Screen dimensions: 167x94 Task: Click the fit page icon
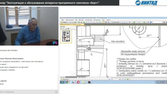pos(124,22)
